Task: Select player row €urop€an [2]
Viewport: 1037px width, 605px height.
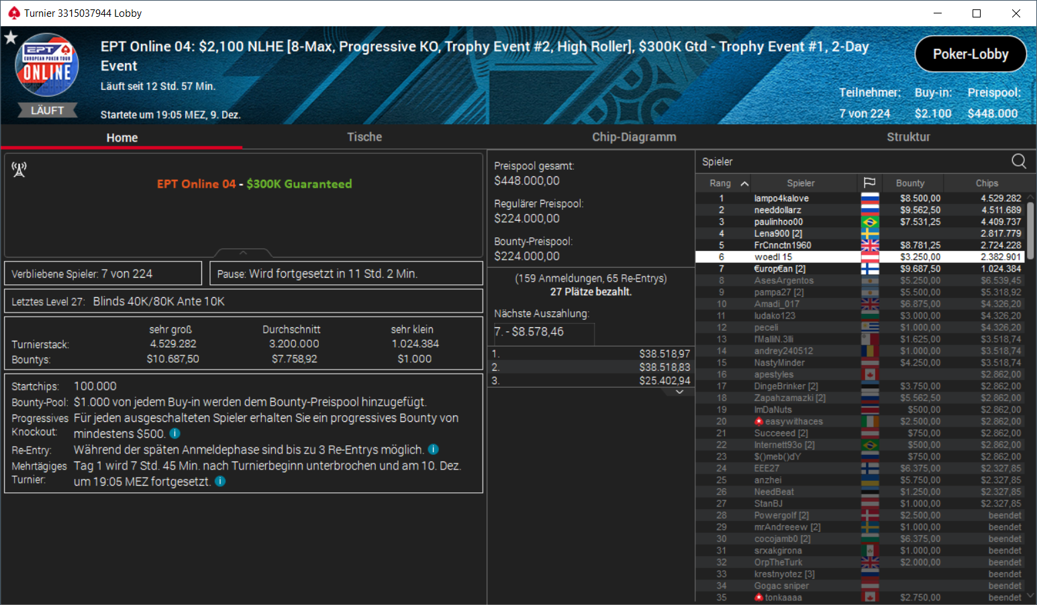Action: 860,269
